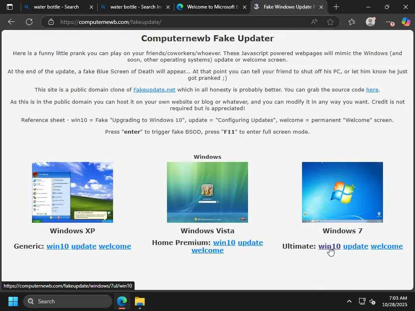
Task: Open the clock showing 7:03 AM
Action: (x=395, y=301)
